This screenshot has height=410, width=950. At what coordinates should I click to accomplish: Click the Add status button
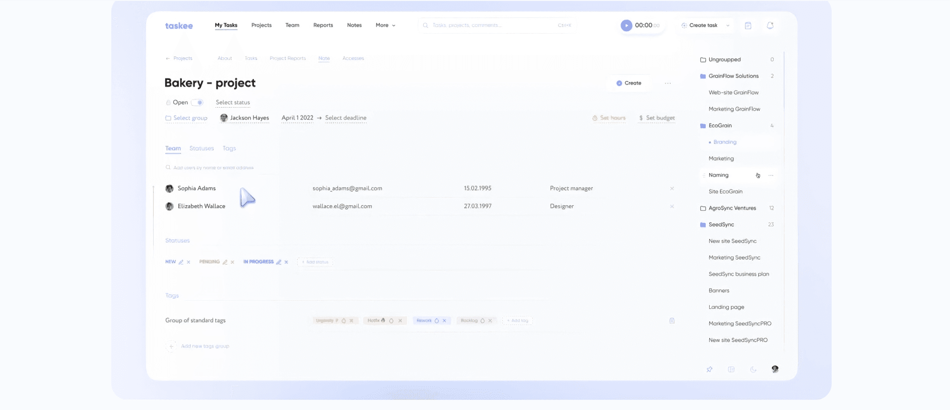[x=315, y=262]
